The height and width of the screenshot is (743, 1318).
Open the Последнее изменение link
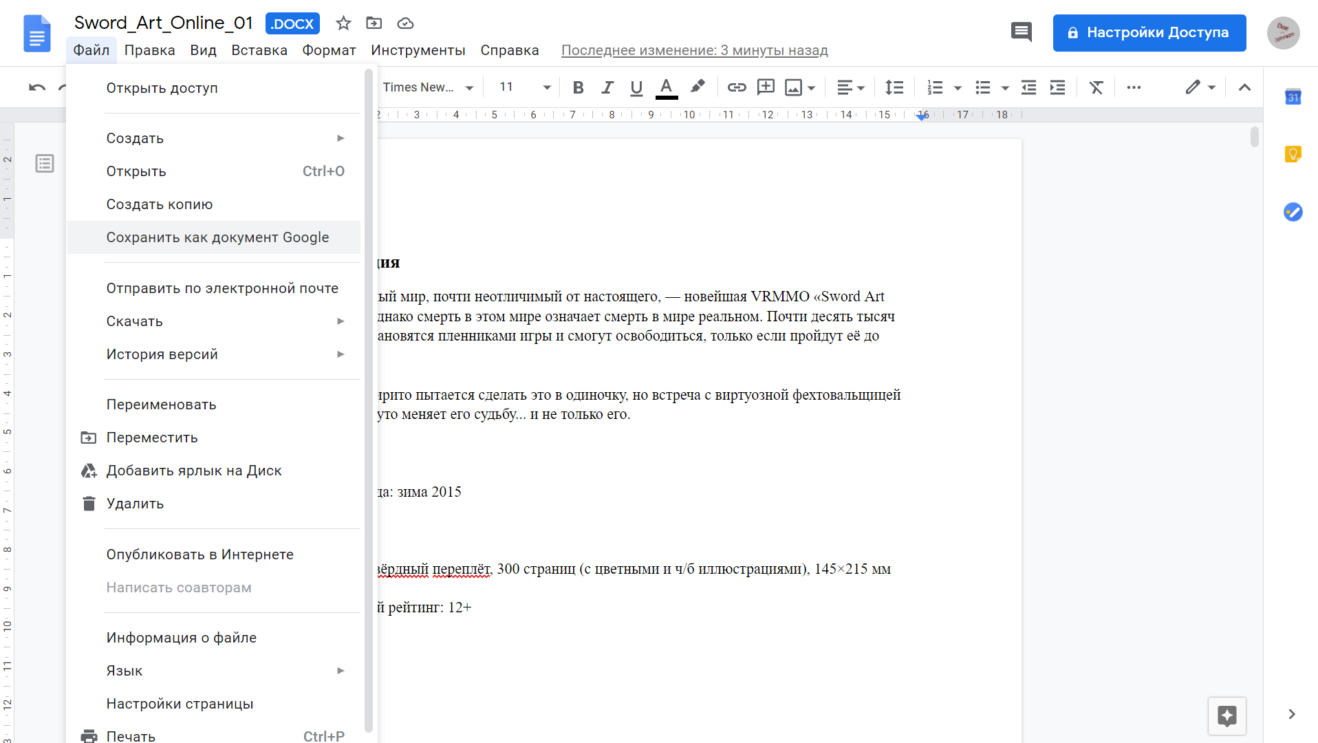coord(694,50)
